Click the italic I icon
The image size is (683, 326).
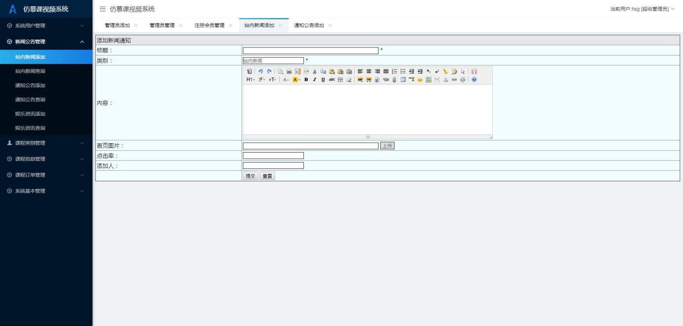coord(314,79)
